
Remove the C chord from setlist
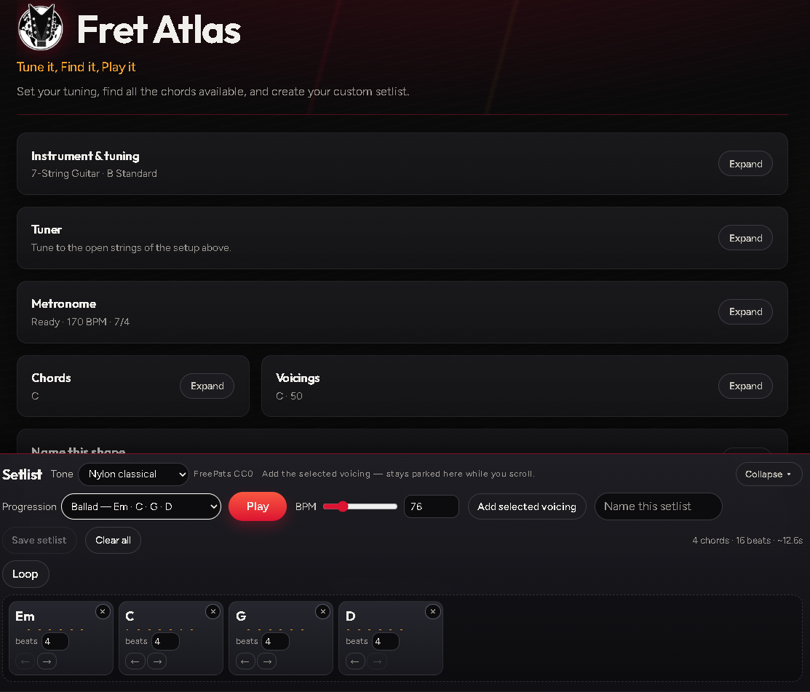pyautogui.click(x=213, y=611)
